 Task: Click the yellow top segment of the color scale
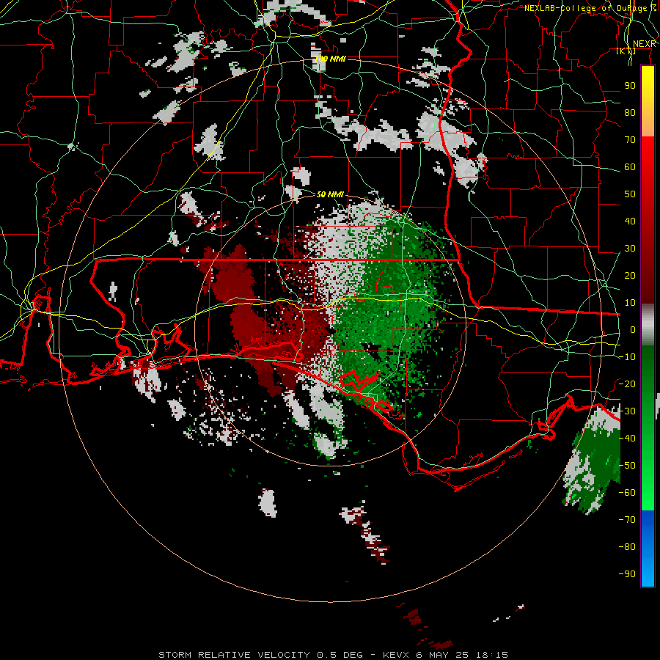(648, 101)
